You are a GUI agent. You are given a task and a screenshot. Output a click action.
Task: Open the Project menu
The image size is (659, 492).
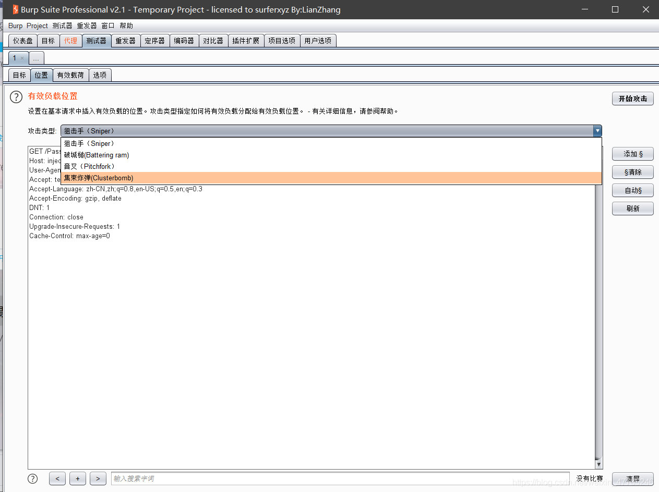pyautogui.click(x=37, y=26)
